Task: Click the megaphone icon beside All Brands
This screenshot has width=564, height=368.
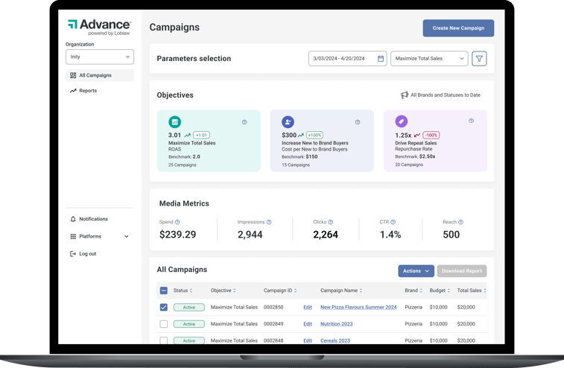Action: 405,95
